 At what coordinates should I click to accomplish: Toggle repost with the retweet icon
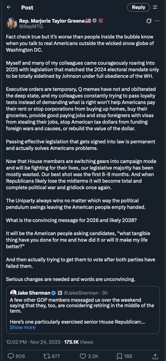(47, 356)
